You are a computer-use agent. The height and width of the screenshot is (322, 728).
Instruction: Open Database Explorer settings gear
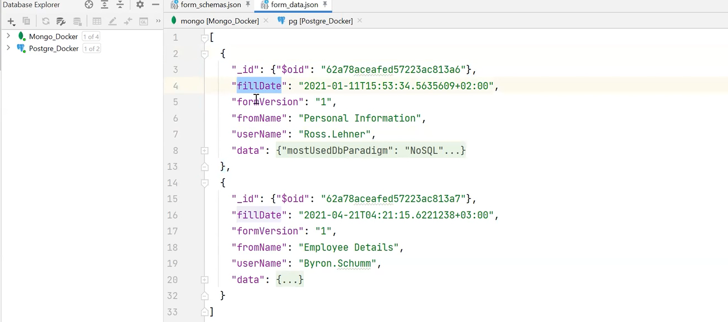point(139,4)
